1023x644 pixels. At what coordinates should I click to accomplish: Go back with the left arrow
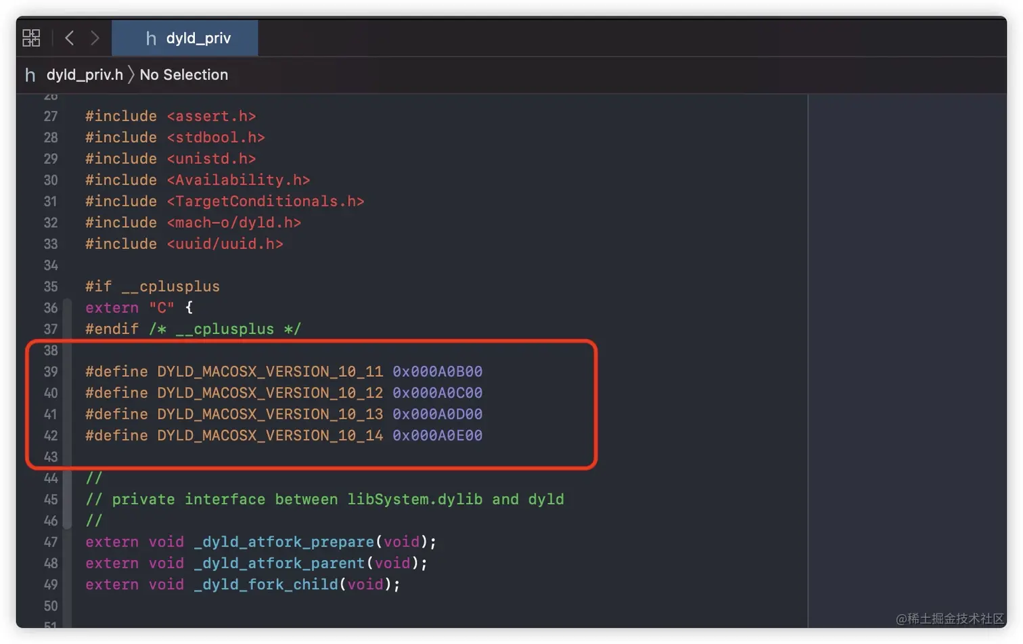click(69, 38)
